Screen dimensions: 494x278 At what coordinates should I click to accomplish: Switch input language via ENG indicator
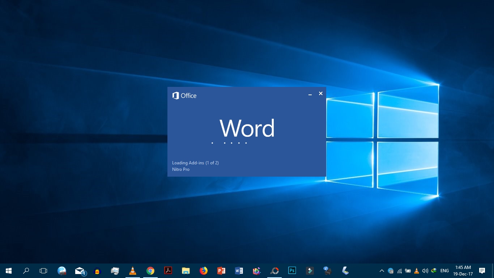tap(445, 271)
